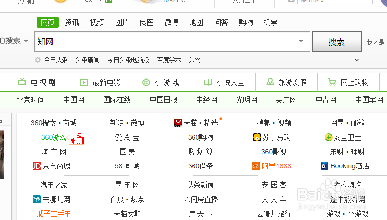Image resolution: width=387 pixels, height=220 pixels.
Task: Switch to the 良医 search tab
Action: pos(146,22)
